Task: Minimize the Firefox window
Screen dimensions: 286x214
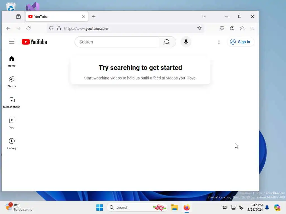Action: pos(227,16)
